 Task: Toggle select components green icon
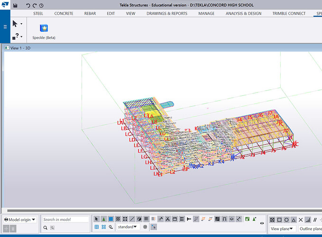click(x=247, y=219)
